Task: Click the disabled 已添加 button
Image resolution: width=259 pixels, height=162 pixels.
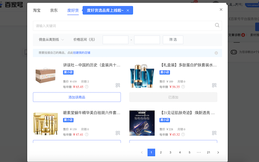Action: coord(173,97)
